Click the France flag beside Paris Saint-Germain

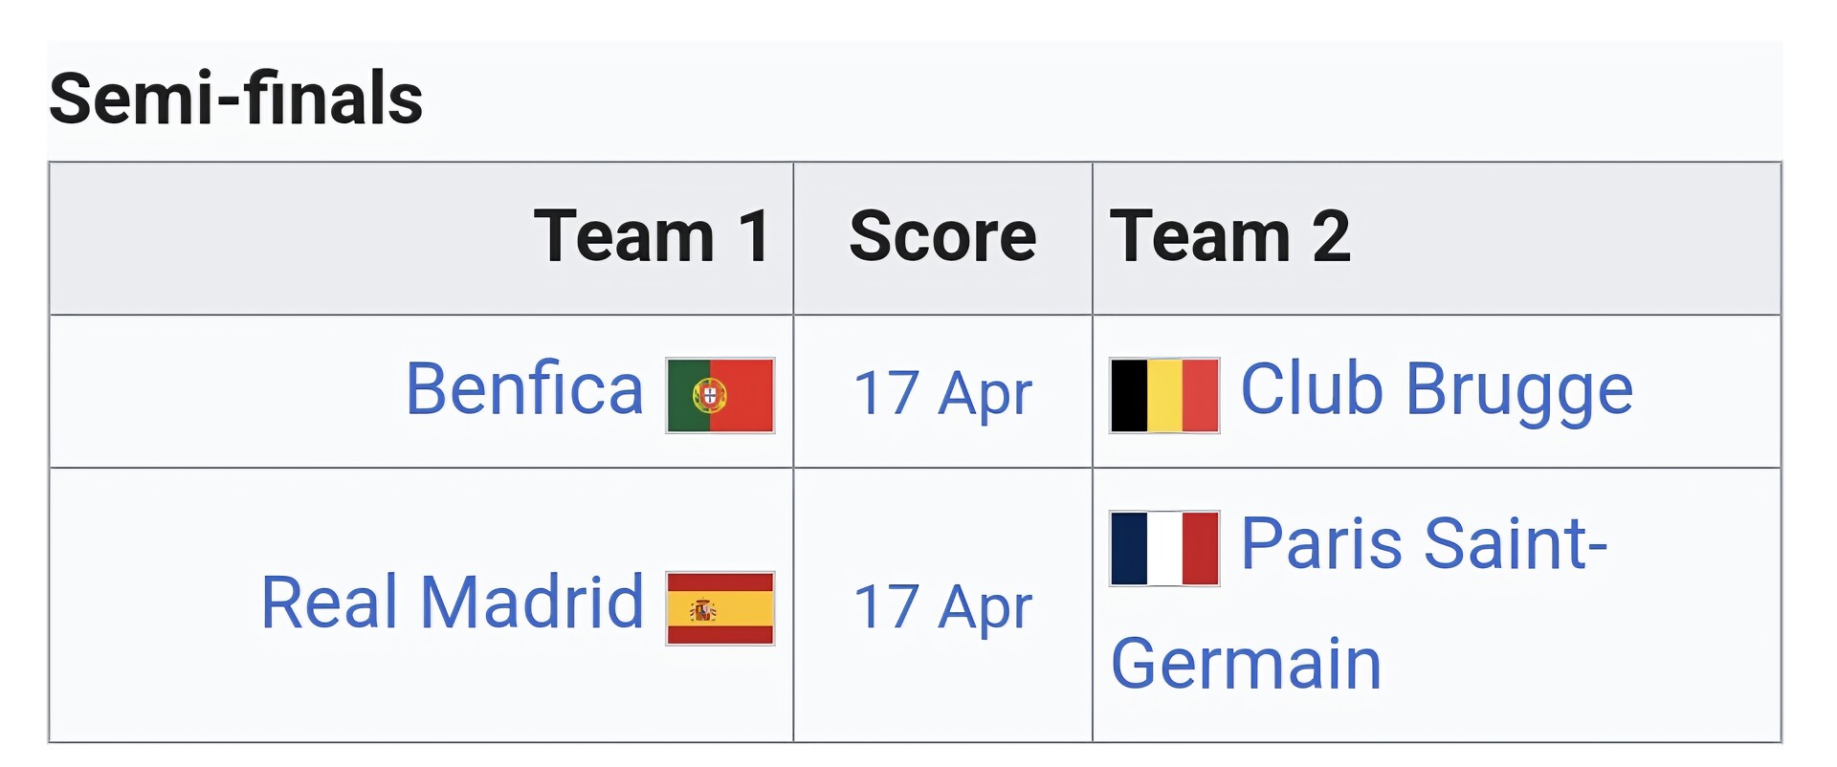click(x=1164, y=548)
